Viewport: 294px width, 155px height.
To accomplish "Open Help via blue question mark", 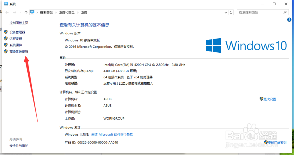I will click(289, 20).
